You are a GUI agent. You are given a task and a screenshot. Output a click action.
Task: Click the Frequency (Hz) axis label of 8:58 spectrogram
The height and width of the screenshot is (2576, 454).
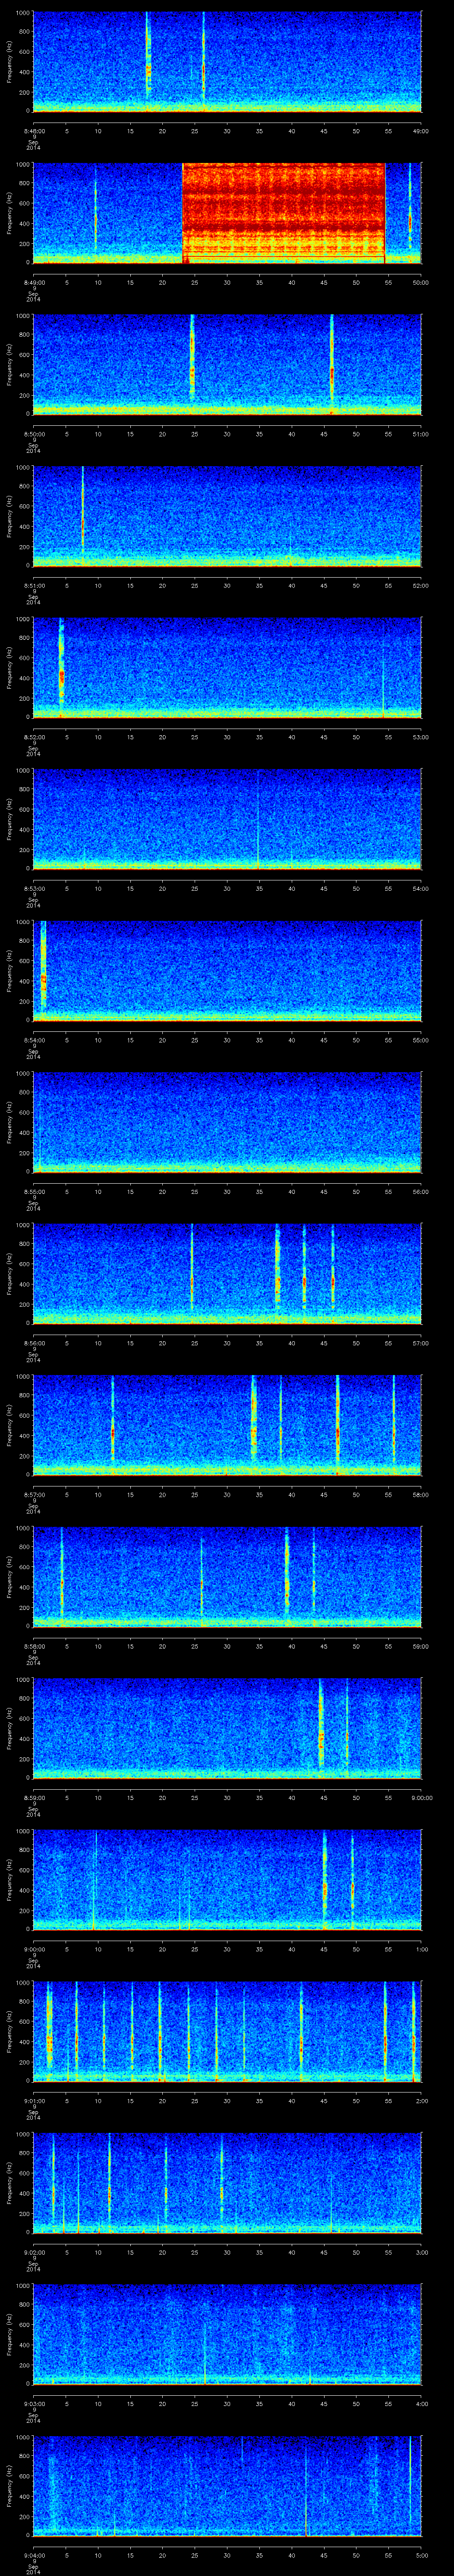coord(9,1576)
